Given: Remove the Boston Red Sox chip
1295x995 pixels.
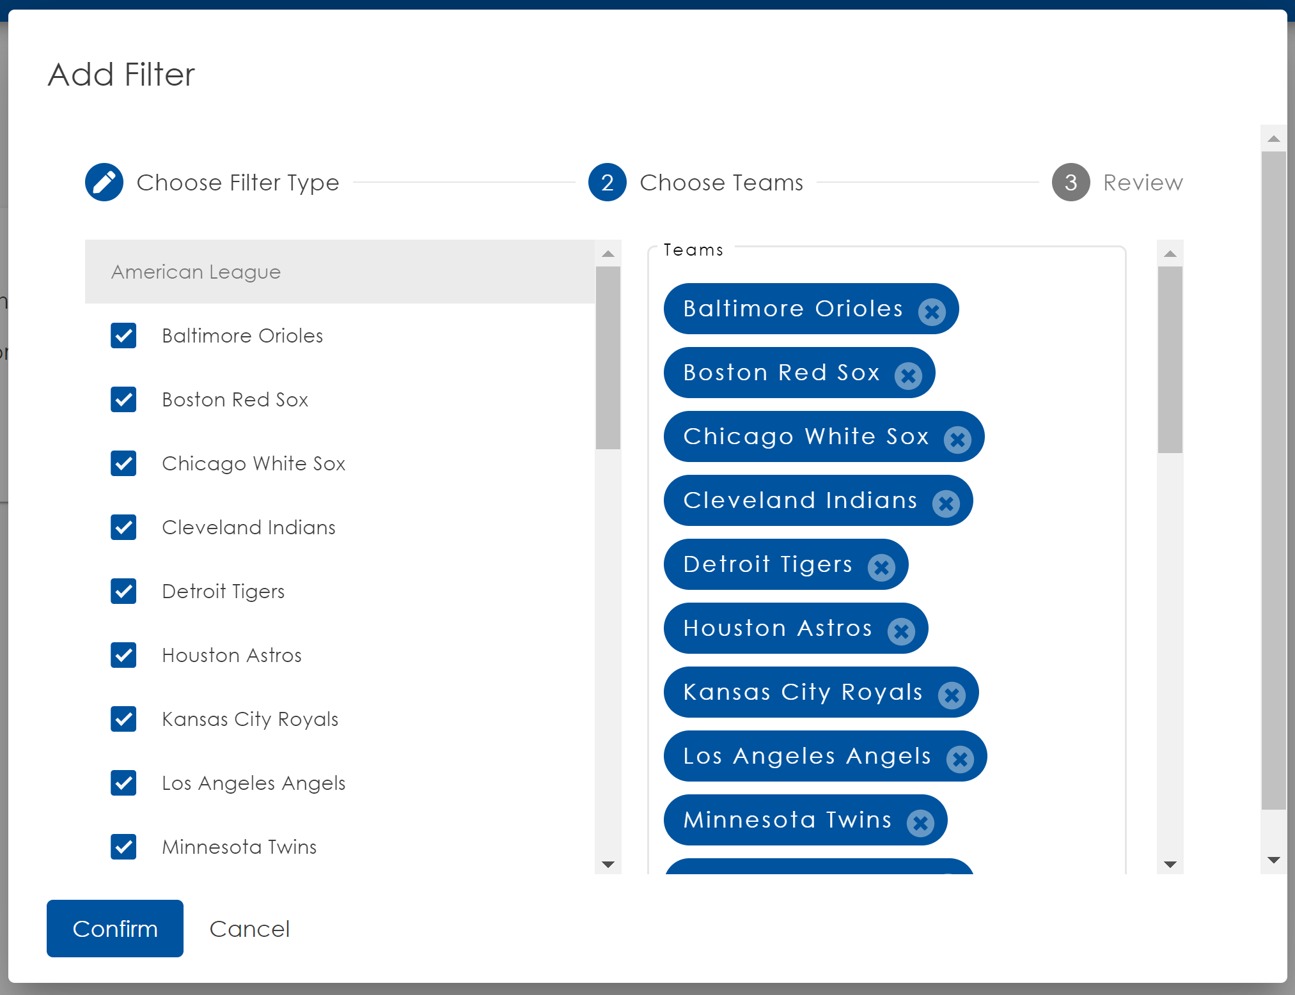Looking at the screenshot, I should (x=908, y=376).
